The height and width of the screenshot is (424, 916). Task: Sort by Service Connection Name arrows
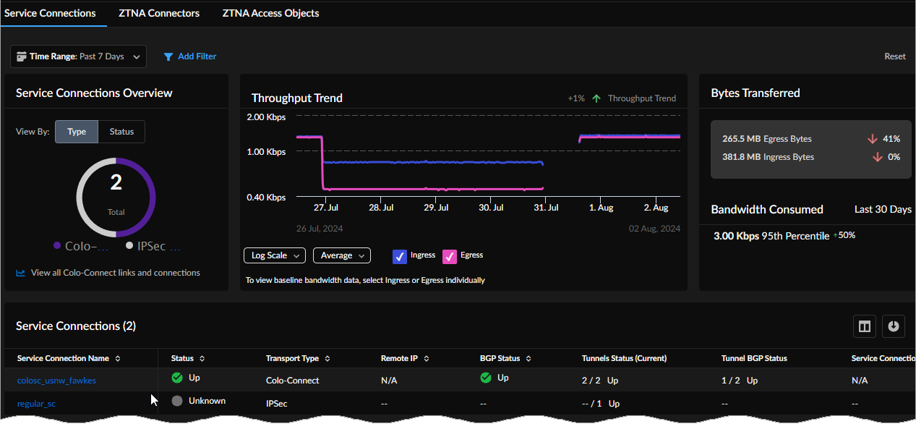click(x=118, y=359)
